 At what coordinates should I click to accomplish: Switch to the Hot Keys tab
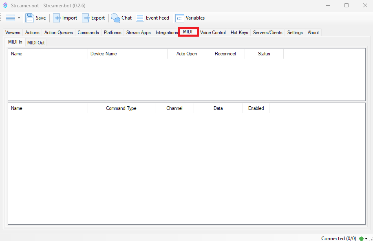239,33
